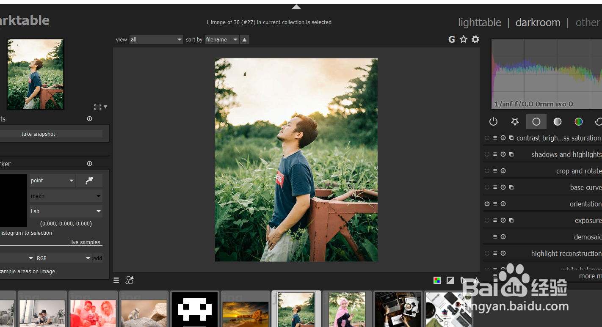Switch to the darkroom view

[538, 22]
